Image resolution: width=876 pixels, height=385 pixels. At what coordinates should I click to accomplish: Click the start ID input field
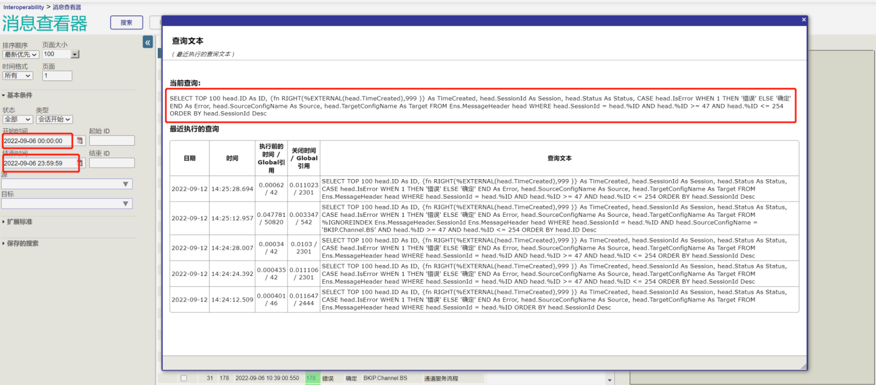pyautogui.click(x=112, y=141)
